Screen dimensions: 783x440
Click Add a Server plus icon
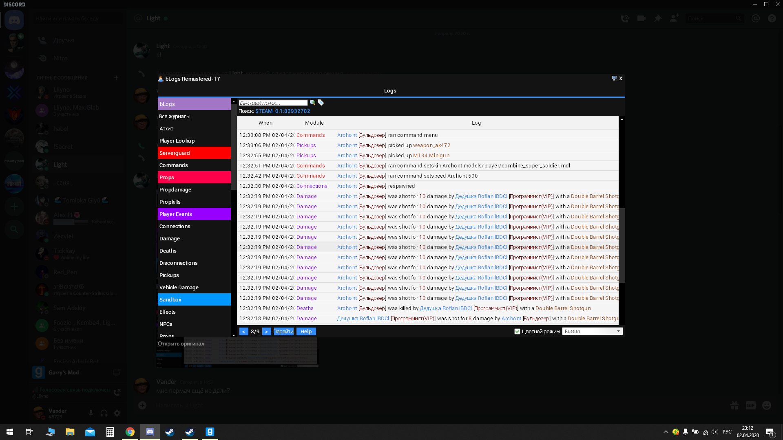click(x=14, y=207)
